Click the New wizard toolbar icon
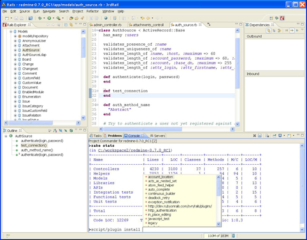Viewport: 307px width, 240px height. (7, 18)
